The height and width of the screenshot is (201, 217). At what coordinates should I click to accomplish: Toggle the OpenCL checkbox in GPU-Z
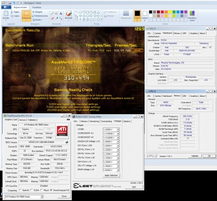(20, 190)
